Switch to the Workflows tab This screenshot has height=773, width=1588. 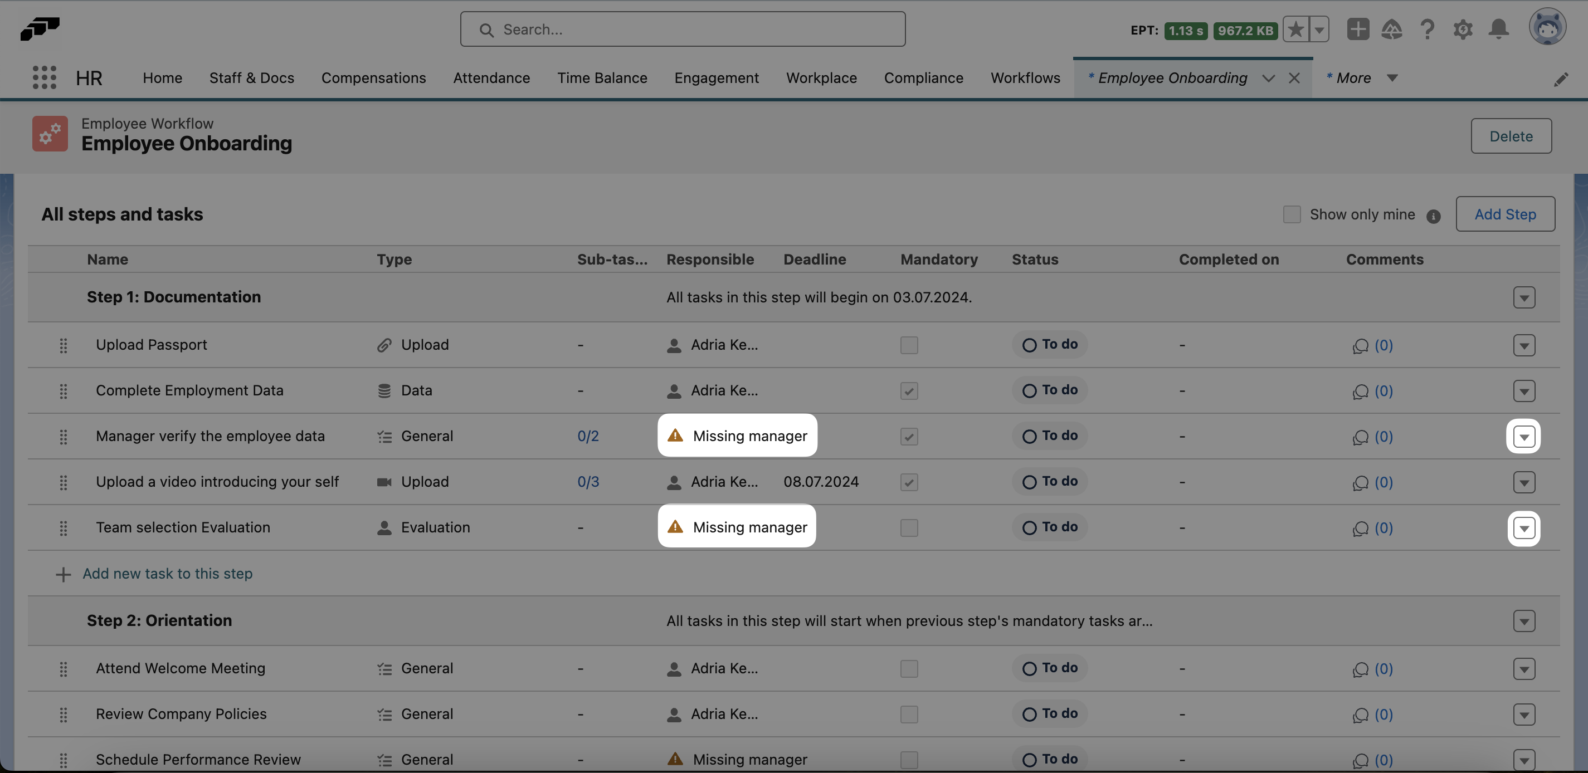click(1025, 77)
